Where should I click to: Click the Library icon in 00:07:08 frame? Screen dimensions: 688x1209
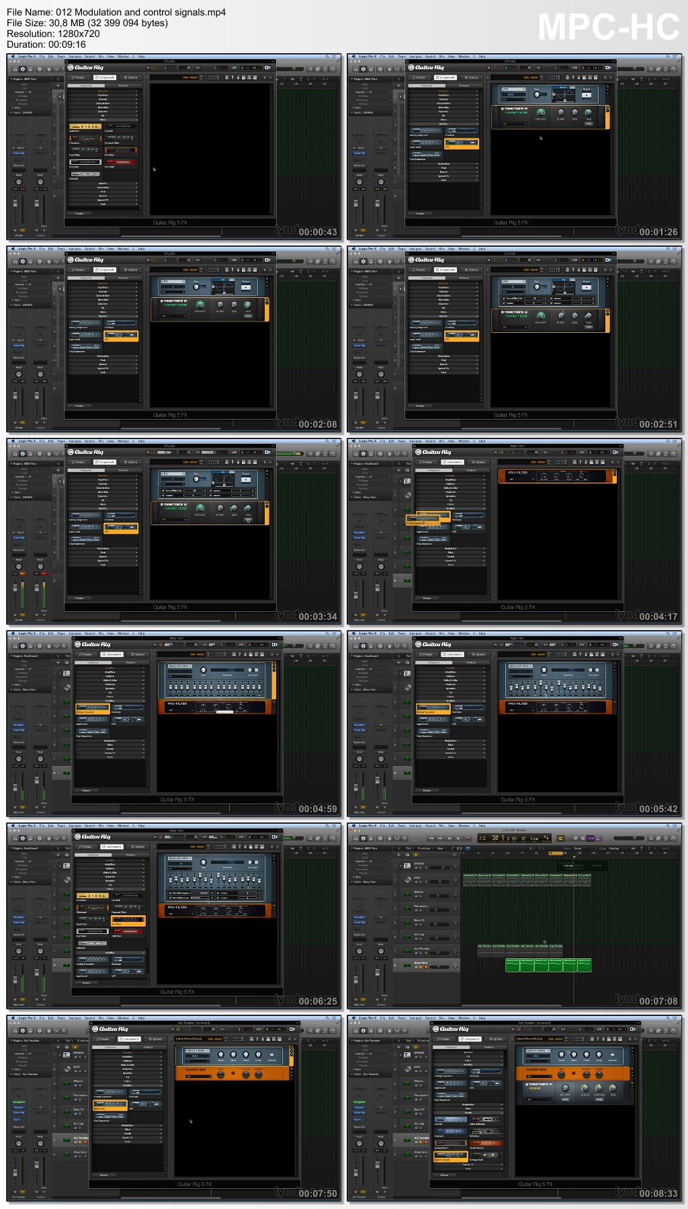355,838
